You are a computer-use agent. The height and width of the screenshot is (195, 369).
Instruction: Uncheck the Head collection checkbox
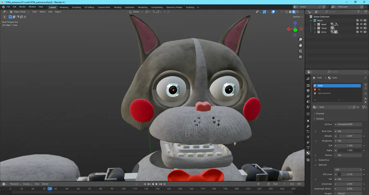pos(358,24)
